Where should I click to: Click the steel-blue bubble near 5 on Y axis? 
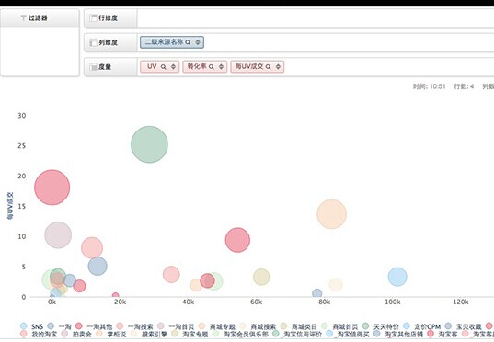98,266
